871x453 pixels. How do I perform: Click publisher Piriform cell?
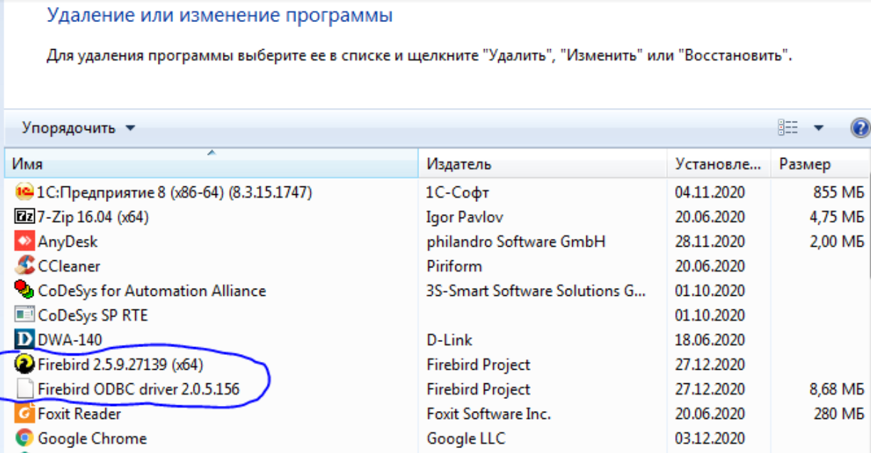point(454,266)
